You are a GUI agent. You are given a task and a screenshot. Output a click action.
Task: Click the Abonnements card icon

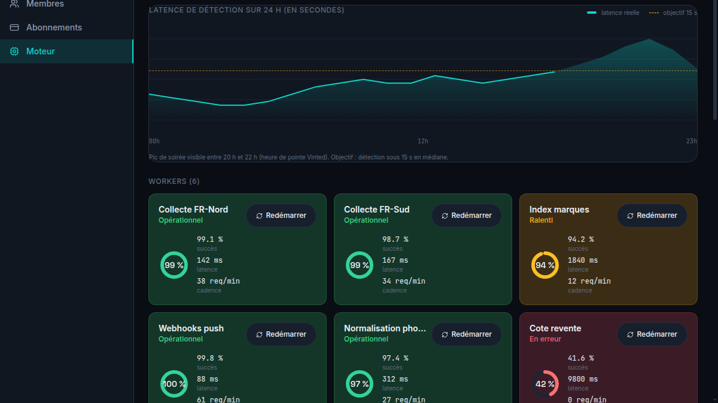14,27
